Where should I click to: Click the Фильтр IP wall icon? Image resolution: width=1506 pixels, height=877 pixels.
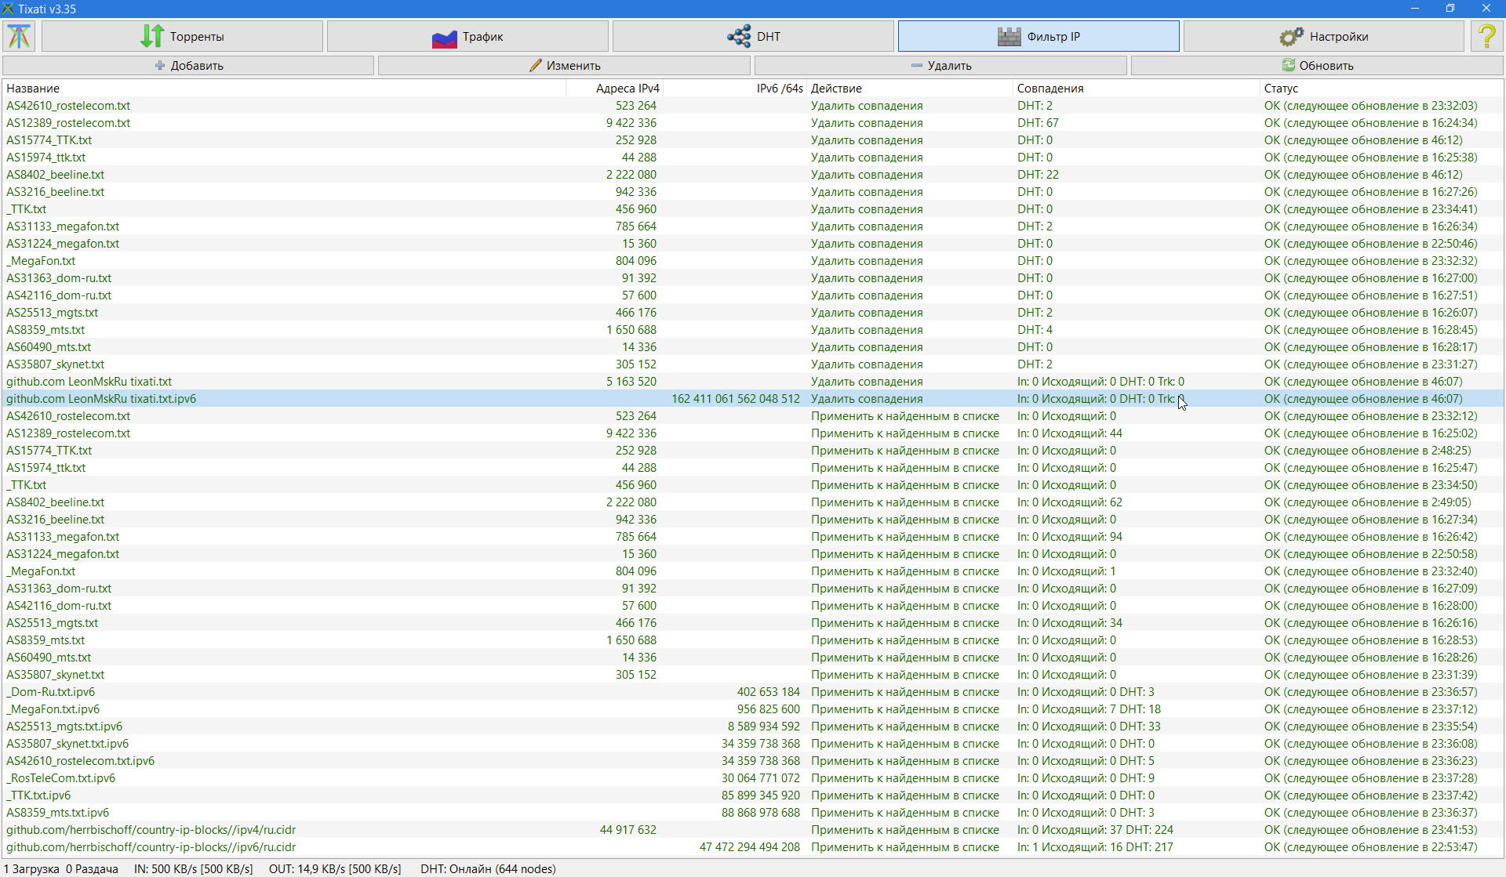click(1009, 37)
